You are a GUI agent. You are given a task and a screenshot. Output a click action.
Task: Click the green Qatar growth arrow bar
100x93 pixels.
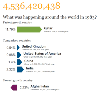point(29,29)
